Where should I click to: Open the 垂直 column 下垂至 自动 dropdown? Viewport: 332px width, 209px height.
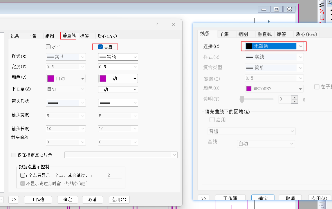click(118, 89)
